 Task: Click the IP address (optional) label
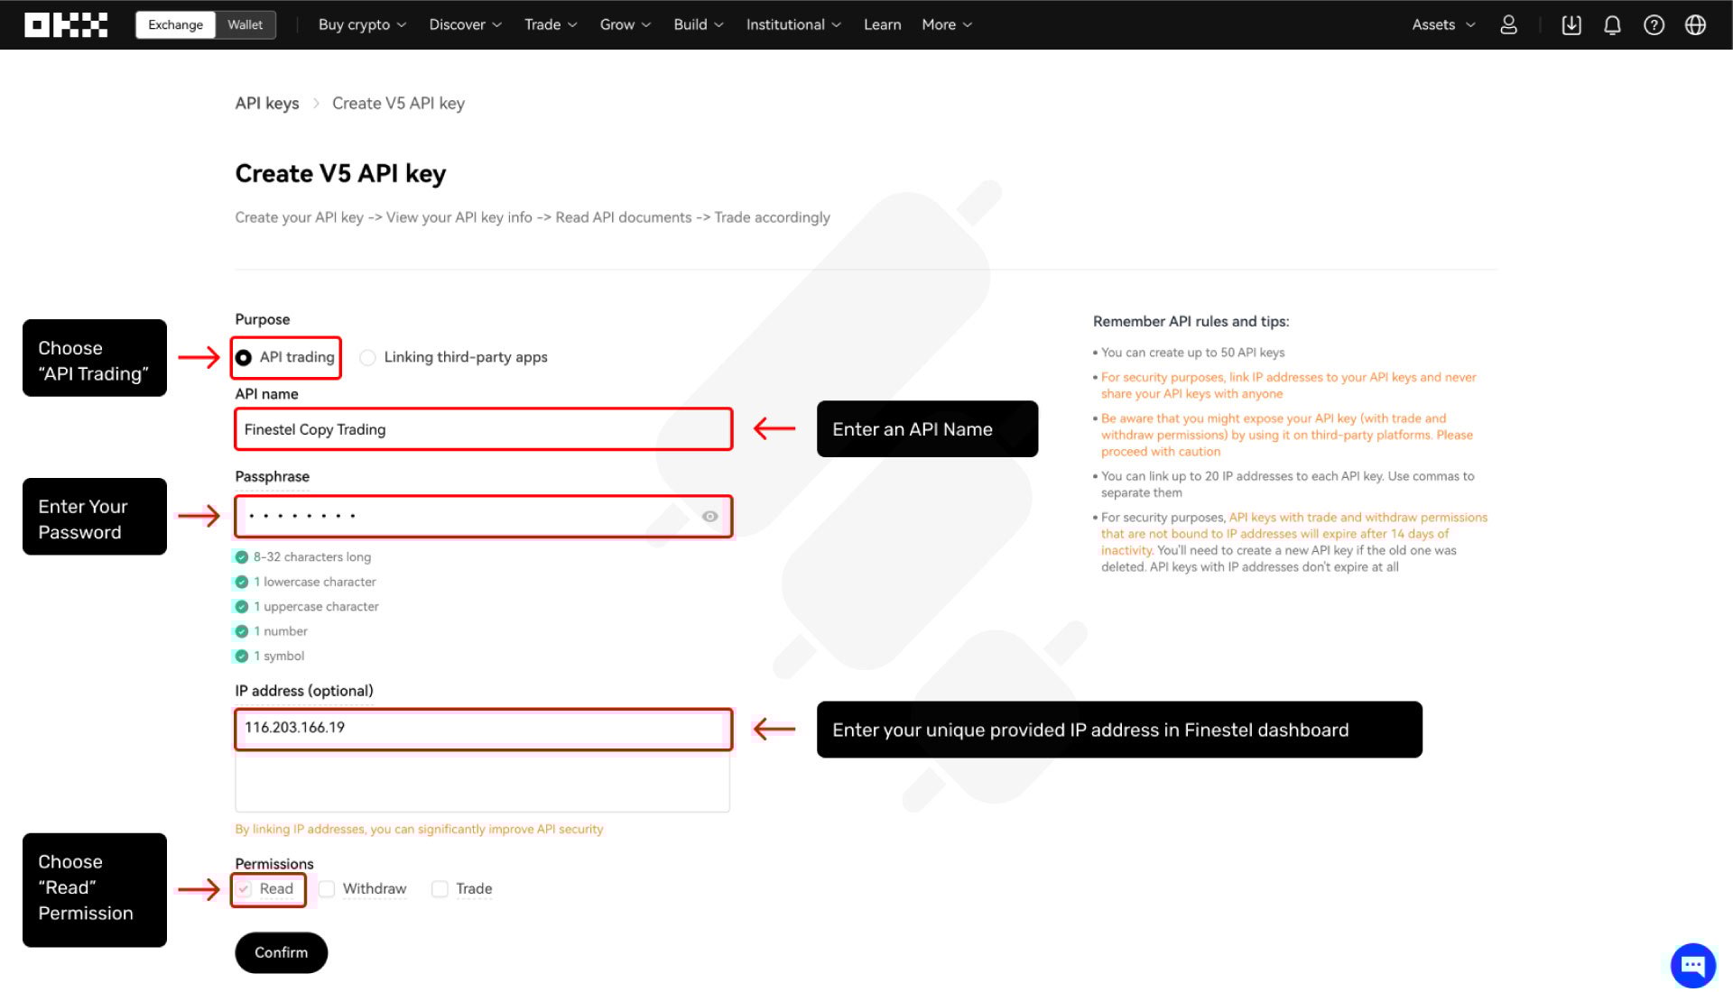coord(303,691)
